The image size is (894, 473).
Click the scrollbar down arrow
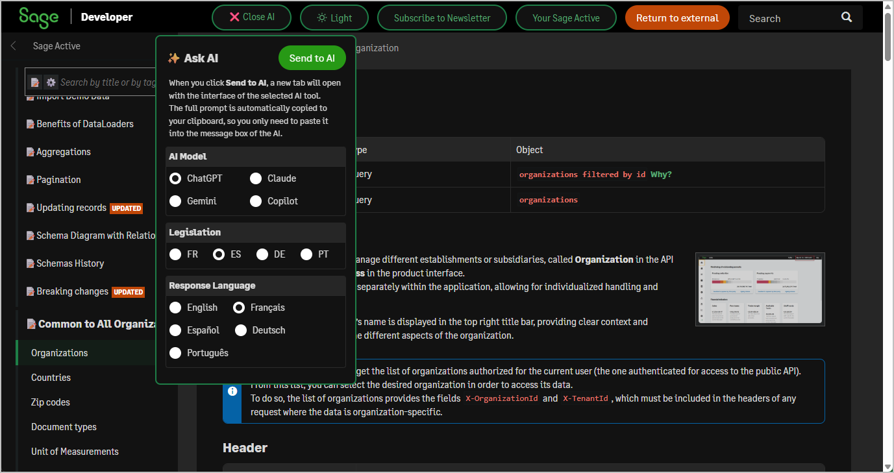click(x=888, y=467)
